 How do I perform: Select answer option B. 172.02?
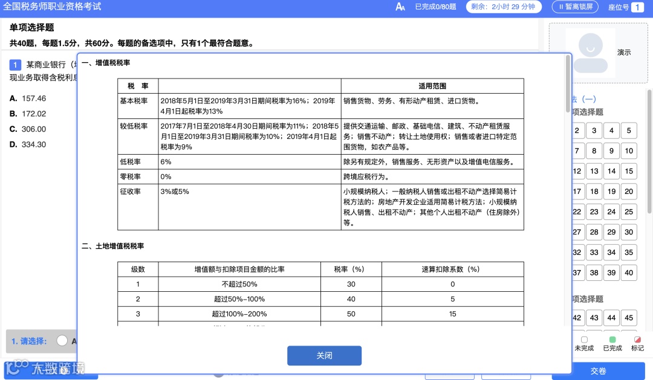[28, 114]
